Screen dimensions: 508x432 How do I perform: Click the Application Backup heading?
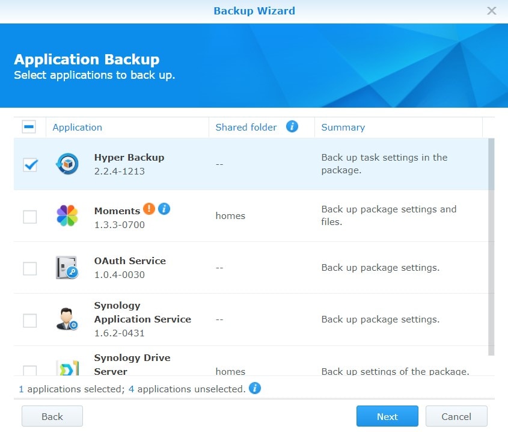87,60
